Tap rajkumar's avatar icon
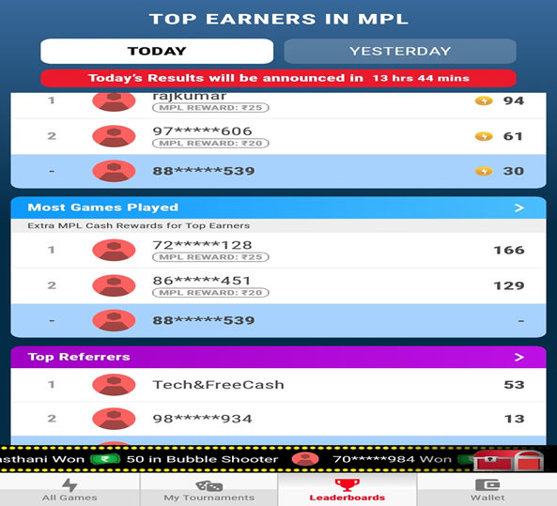The image size is (557, 506). (114, 101)
